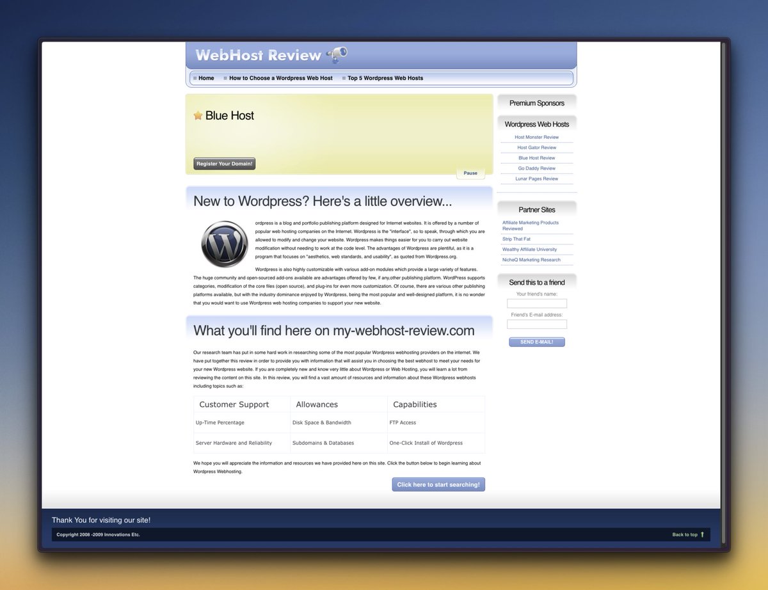Click the camera icon beside the WebHost Review title
This screenshot has width=768, height=590.
337,54
